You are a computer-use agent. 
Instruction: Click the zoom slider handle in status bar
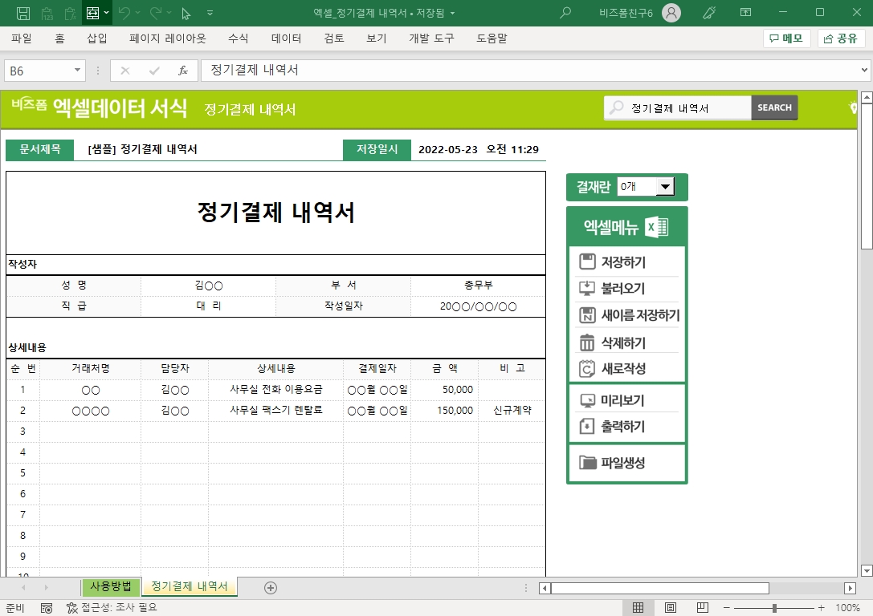pos(774,608)
